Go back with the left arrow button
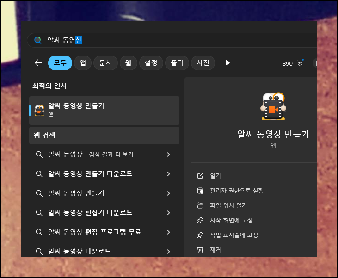This screenshot has width=338, height=278. [x=38, y=63]
